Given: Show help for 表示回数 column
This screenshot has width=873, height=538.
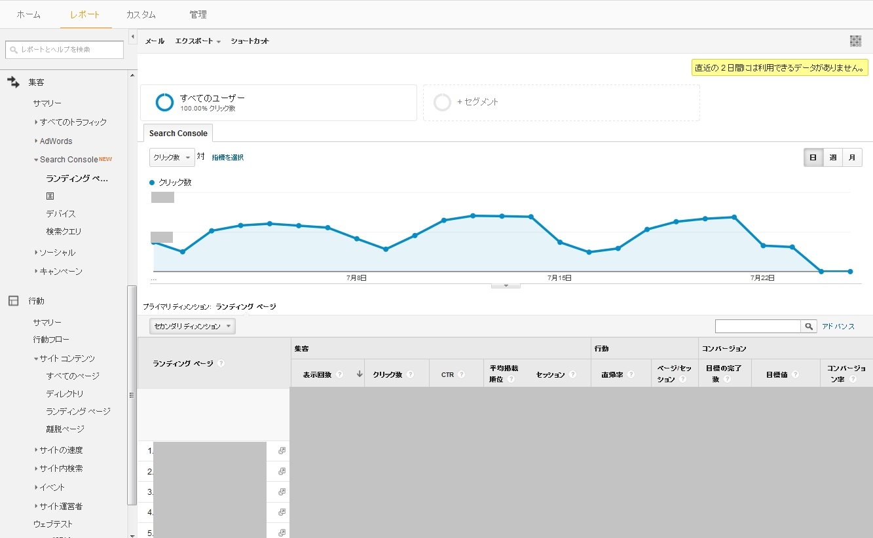Looking at the screenshot, I should [339, 374].
